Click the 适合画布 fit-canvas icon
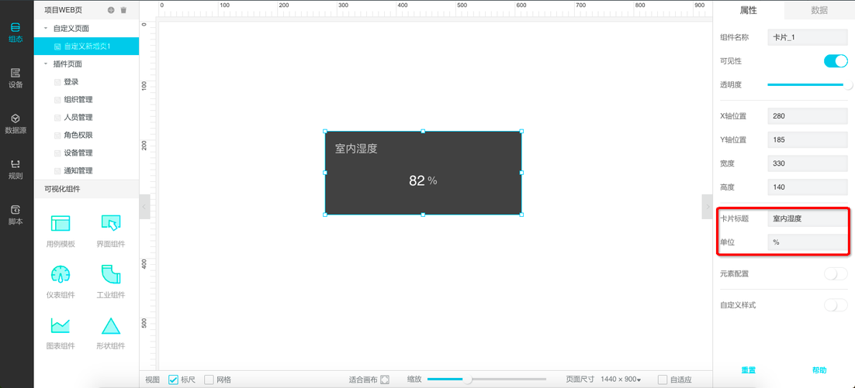855x388 pixels. coord(384,379)
